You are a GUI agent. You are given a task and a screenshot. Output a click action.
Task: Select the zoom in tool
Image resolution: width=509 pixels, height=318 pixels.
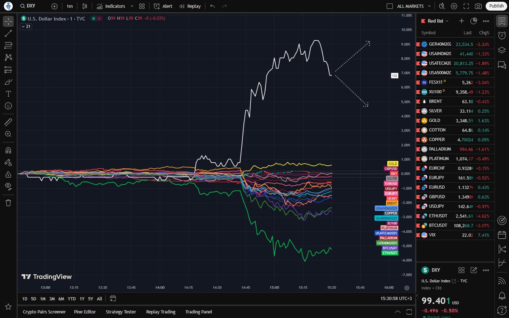(8, 134)
